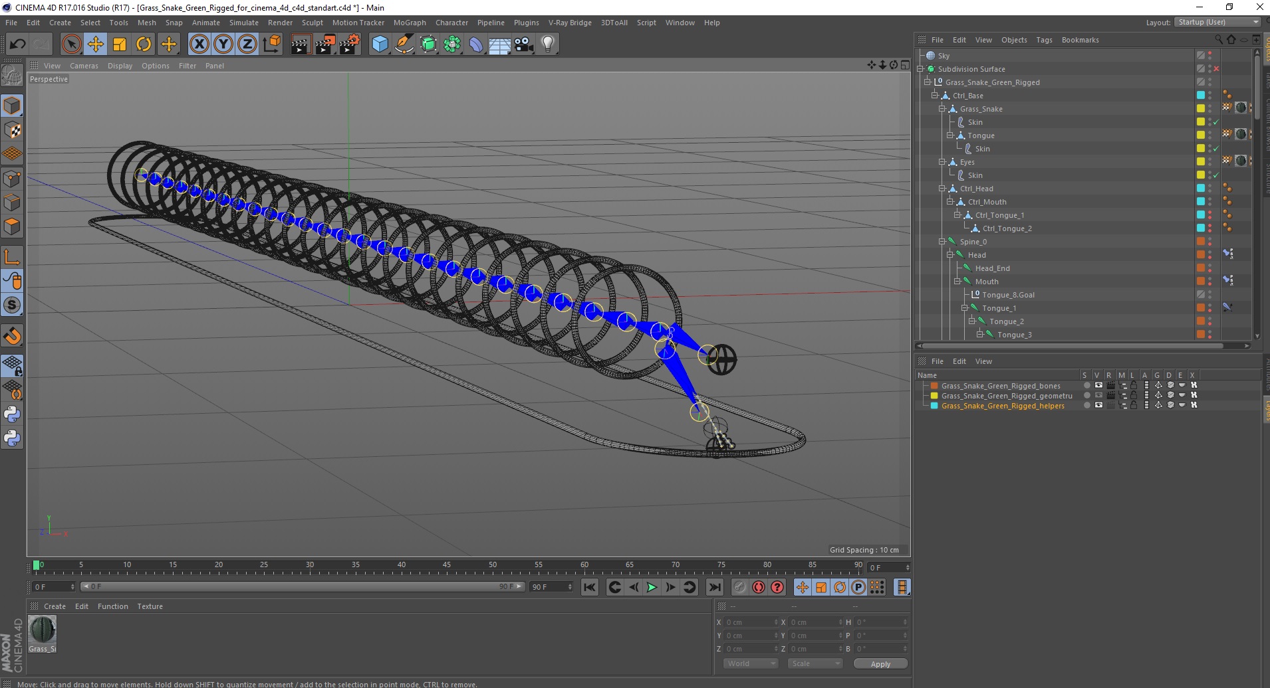Open the Array modeling objects group

click(452, 44)
